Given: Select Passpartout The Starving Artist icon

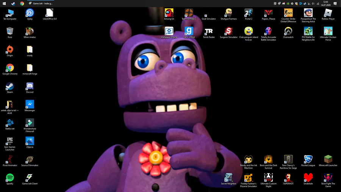Looking at the screenshot, I should click(x=308, y=16).
